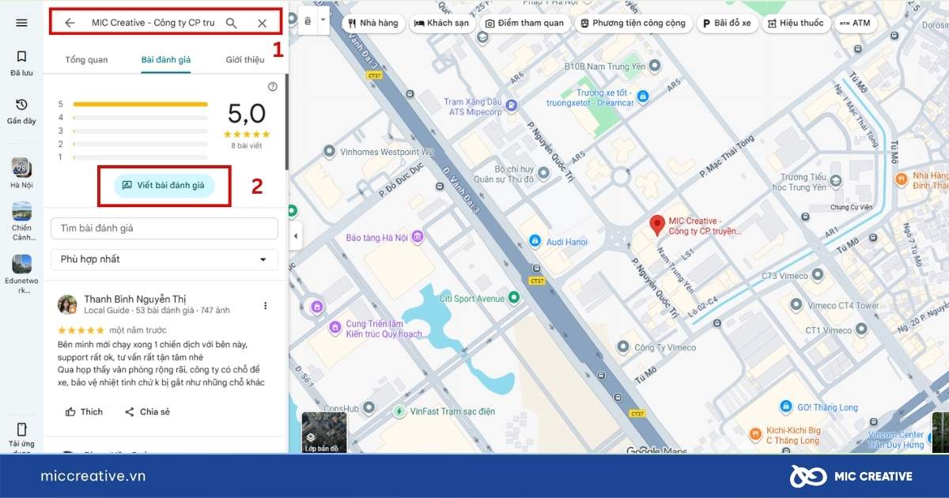The height and width of the screenshot is (498, 949).
Task: Filter by ATM chip
Action: coord(855,23)
